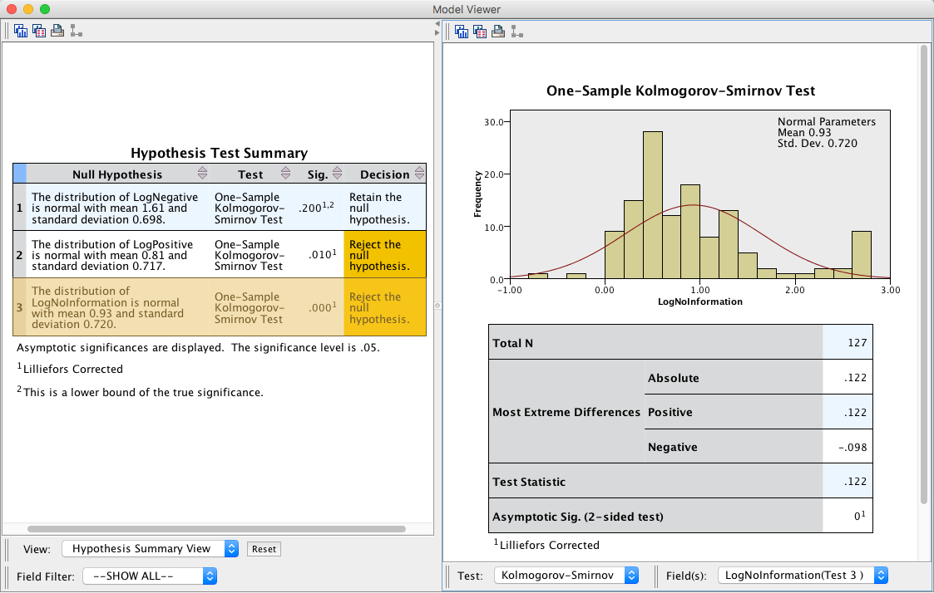Open the Test dropdown set to Kolmogorov-Smirnov
Viewport: 934px width, 593px height.
[x=566, y=575]
